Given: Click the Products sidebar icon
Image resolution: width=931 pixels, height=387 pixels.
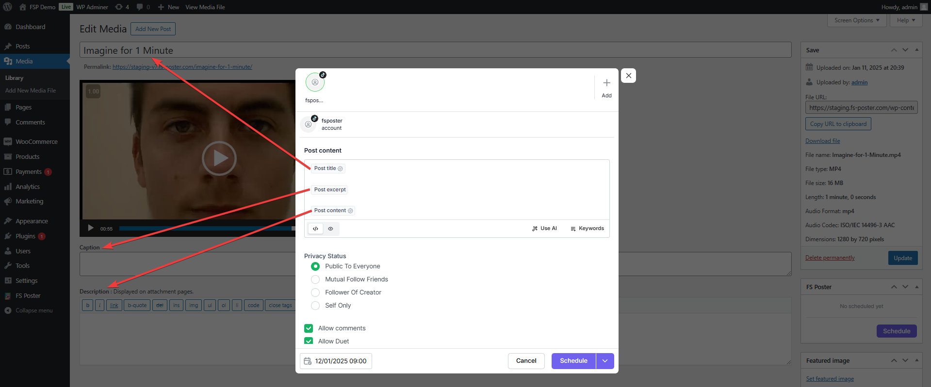Looking at the screenshot, I should (8, 156).
